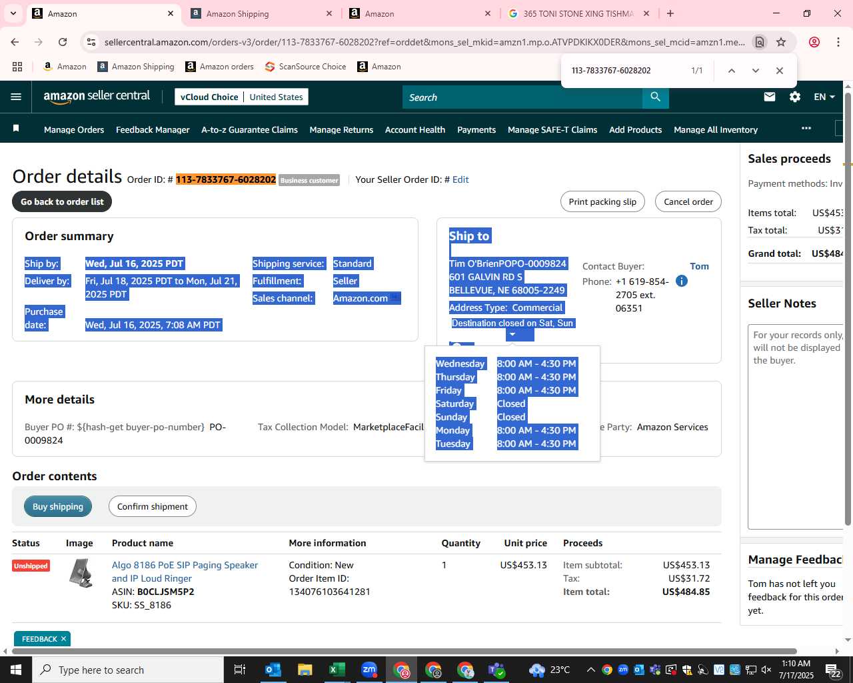The height and width of the screenshot is (683, 853).
Task: Open the Algo 8186 product name link
Action: coord(185,572)
